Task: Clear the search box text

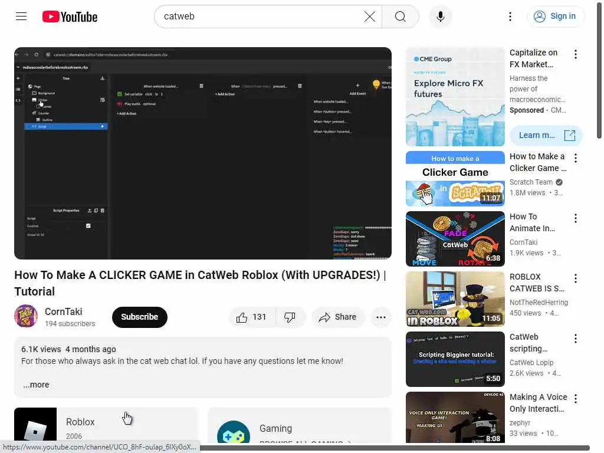Action: click(369, 17)
